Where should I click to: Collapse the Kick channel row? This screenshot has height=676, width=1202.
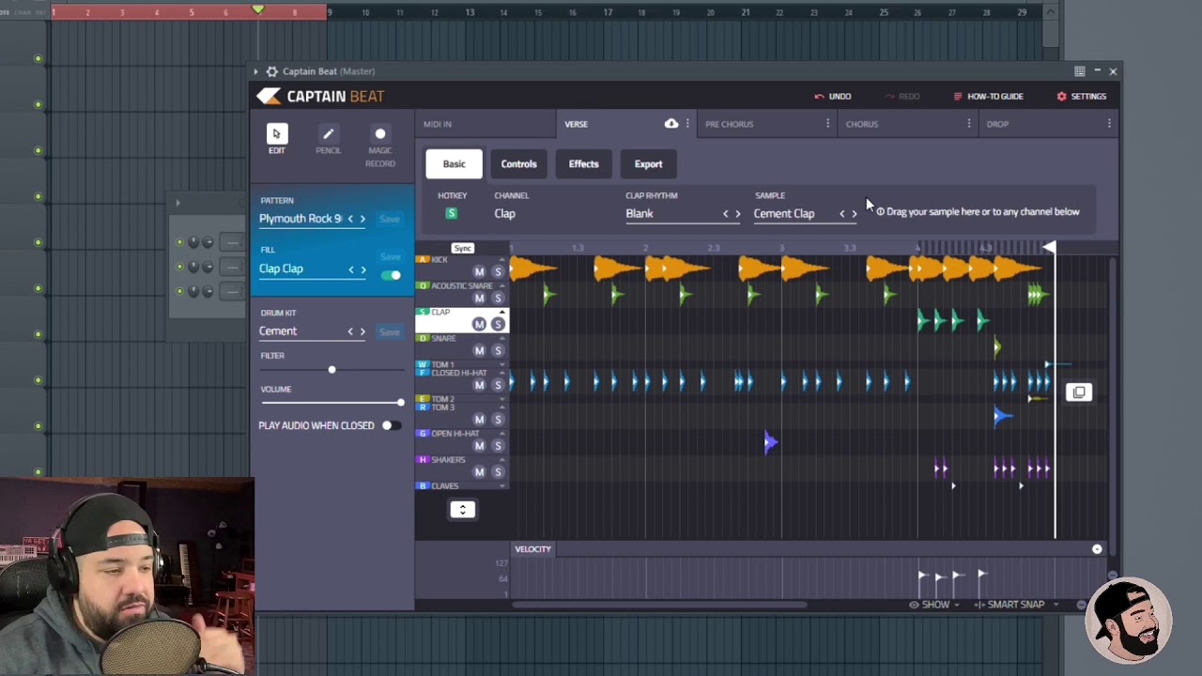pos(502,259)
